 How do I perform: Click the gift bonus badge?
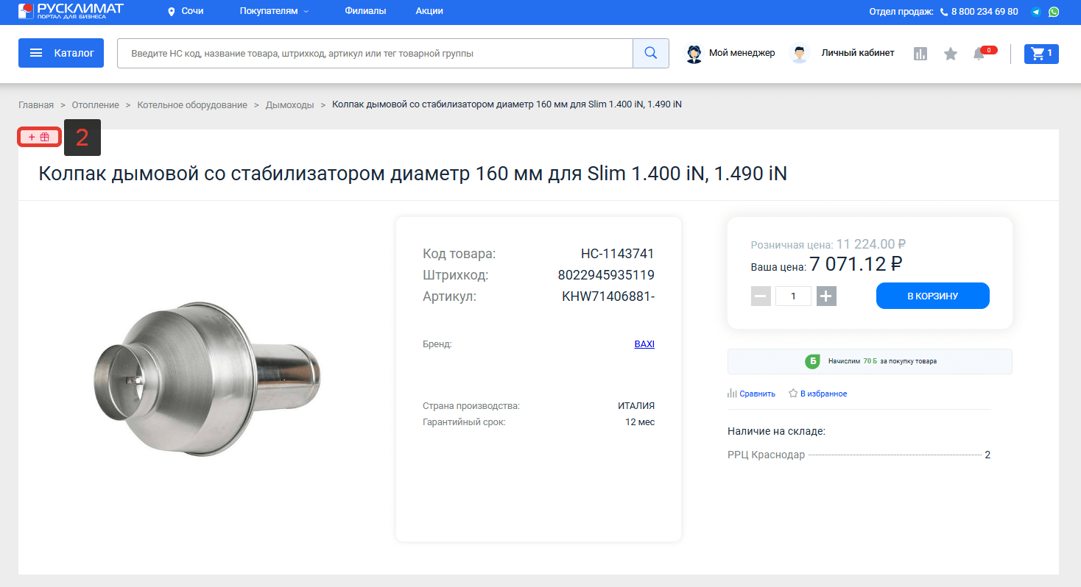click(39, 137)
